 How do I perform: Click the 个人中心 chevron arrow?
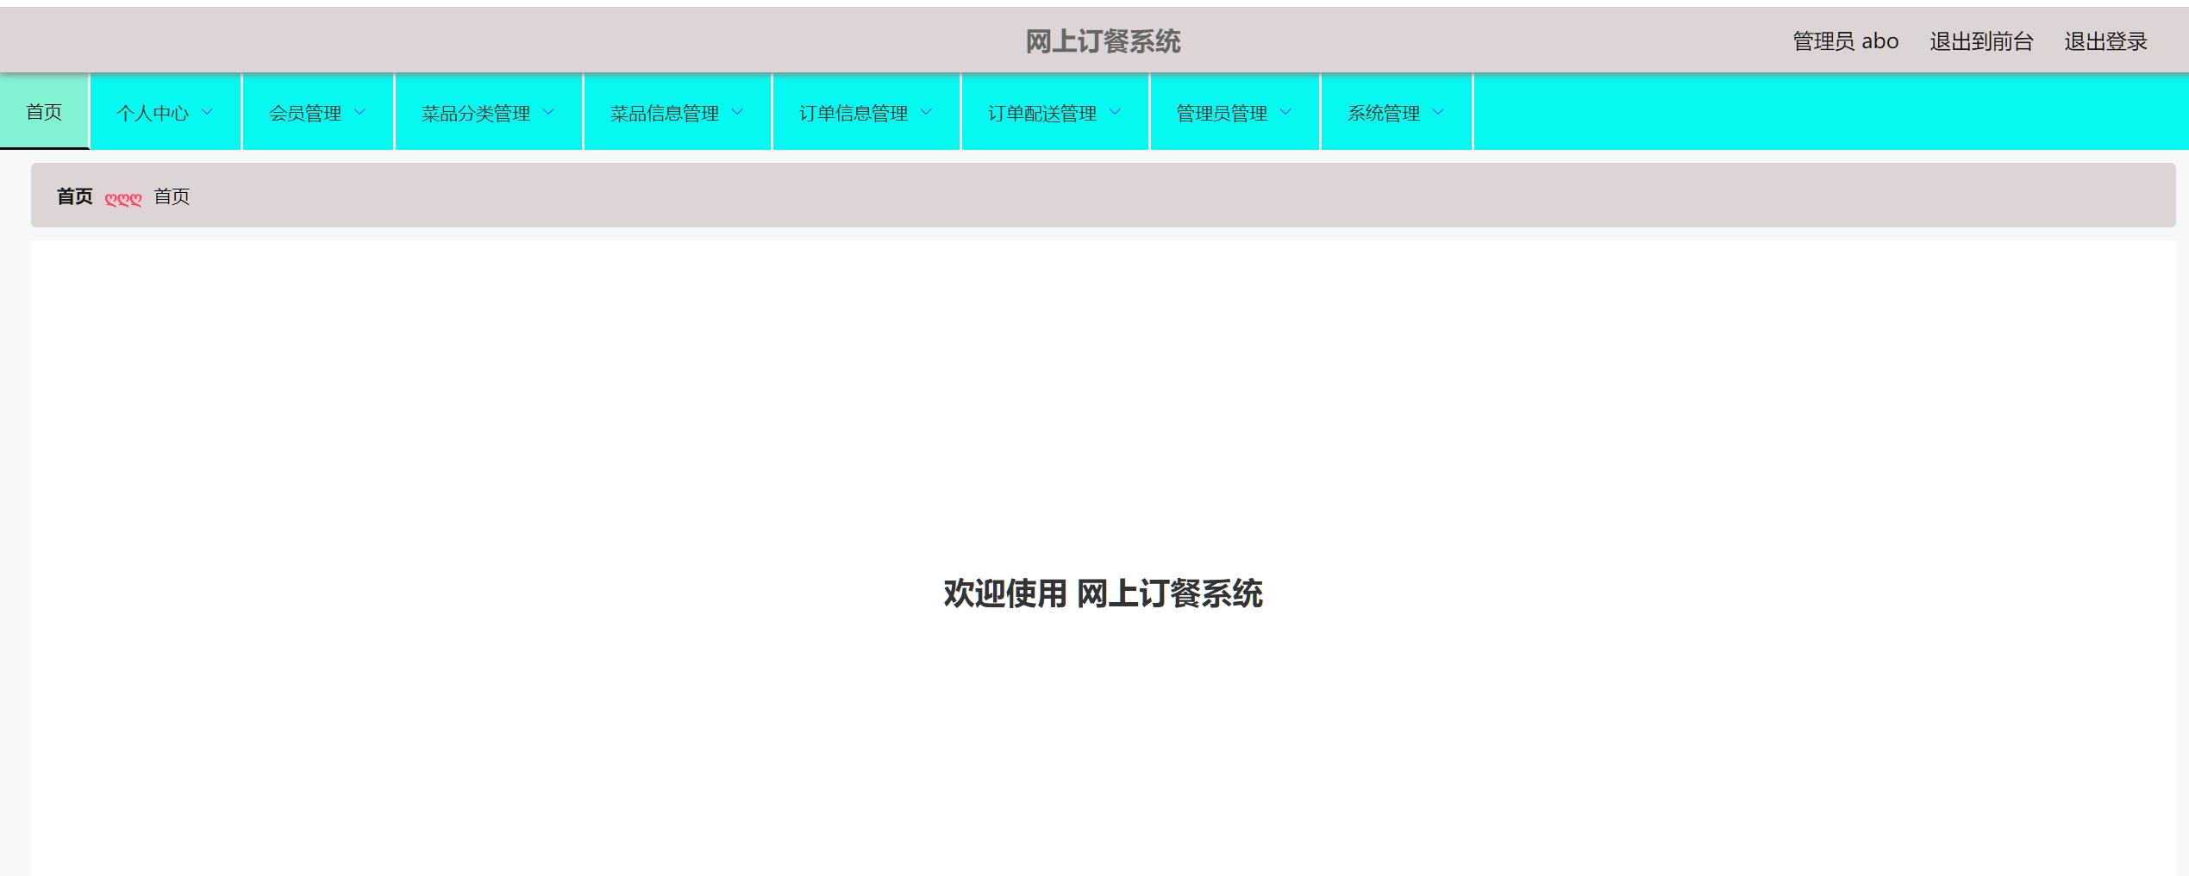point(207,112)
